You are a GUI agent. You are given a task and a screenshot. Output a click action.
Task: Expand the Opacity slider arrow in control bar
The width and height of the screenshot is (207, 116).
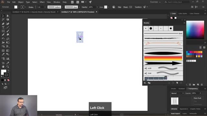pyautogui.click(x=97, y=7)
